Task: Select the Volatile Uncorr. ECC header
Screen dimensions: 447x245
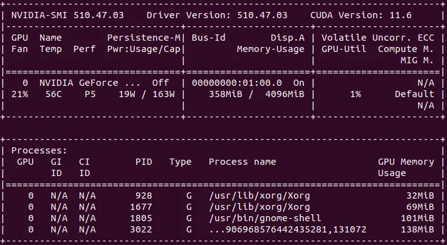Action: pos(378,38)
